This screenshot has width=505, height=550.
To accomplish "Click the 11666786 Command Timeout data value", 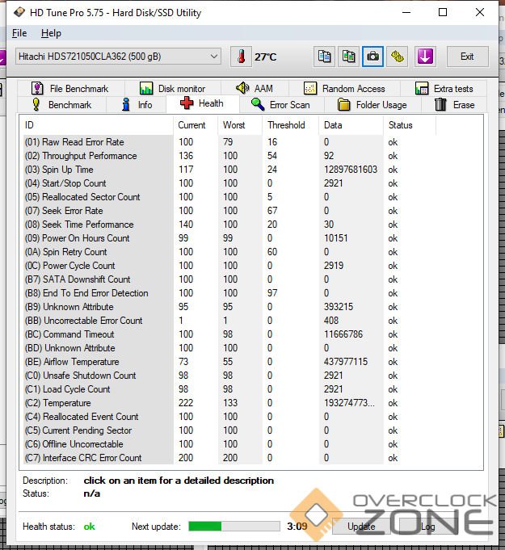I will 343,334.
